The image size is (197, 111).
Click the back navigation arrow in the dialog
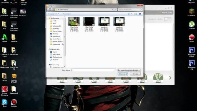pos(48,10)
